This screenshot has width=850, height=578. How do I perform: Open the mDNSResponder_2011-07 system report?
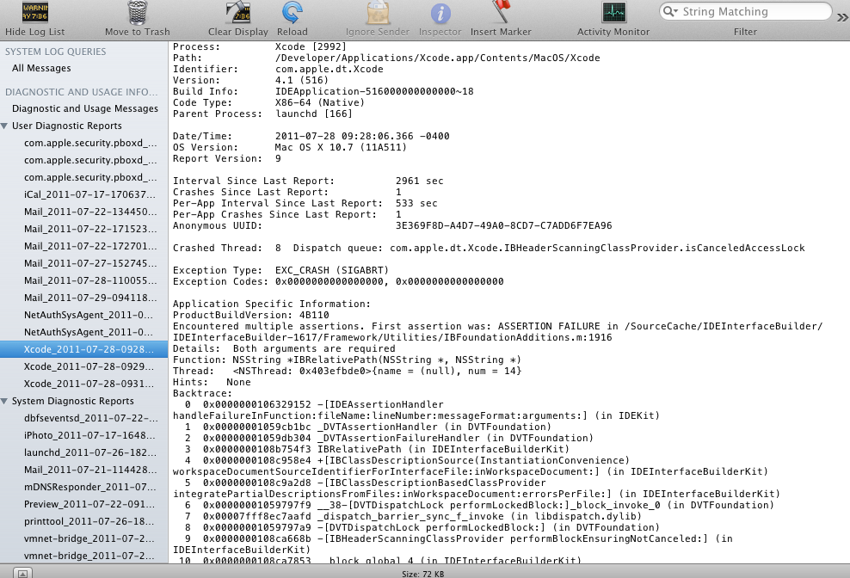84,487
